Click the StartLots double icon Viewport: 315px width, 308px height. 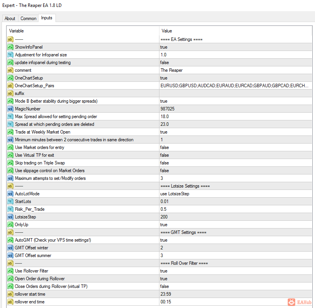[x=10, y=201]
